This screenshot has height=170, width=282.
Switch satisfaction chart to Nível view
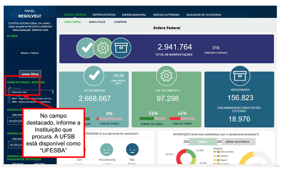pyautogui.click(x=203, y=142)
